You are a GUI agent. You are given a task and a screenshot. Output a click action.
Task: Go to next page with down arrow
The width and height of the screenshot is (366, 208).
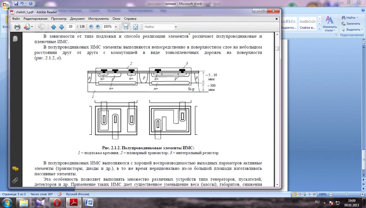61,27
